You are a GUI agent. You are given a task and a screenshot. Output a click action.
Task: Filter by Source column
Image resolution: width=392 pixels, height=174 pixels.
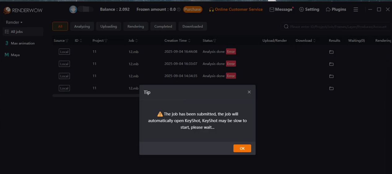coord(67,41)
